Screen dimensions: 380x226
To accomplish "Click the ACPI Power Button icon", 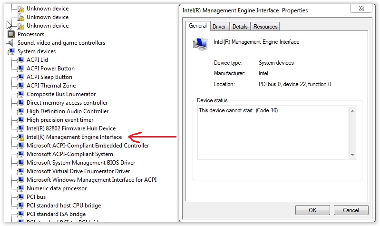I will tap(21, 69).
